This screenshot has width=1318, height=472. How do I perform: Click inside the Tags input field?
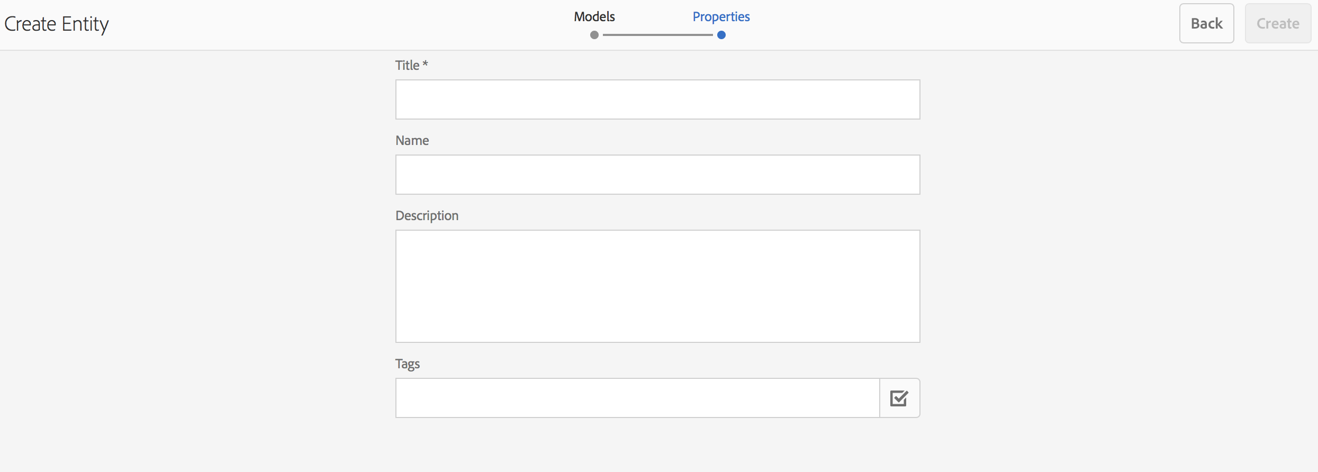click(x=637, y=398)
